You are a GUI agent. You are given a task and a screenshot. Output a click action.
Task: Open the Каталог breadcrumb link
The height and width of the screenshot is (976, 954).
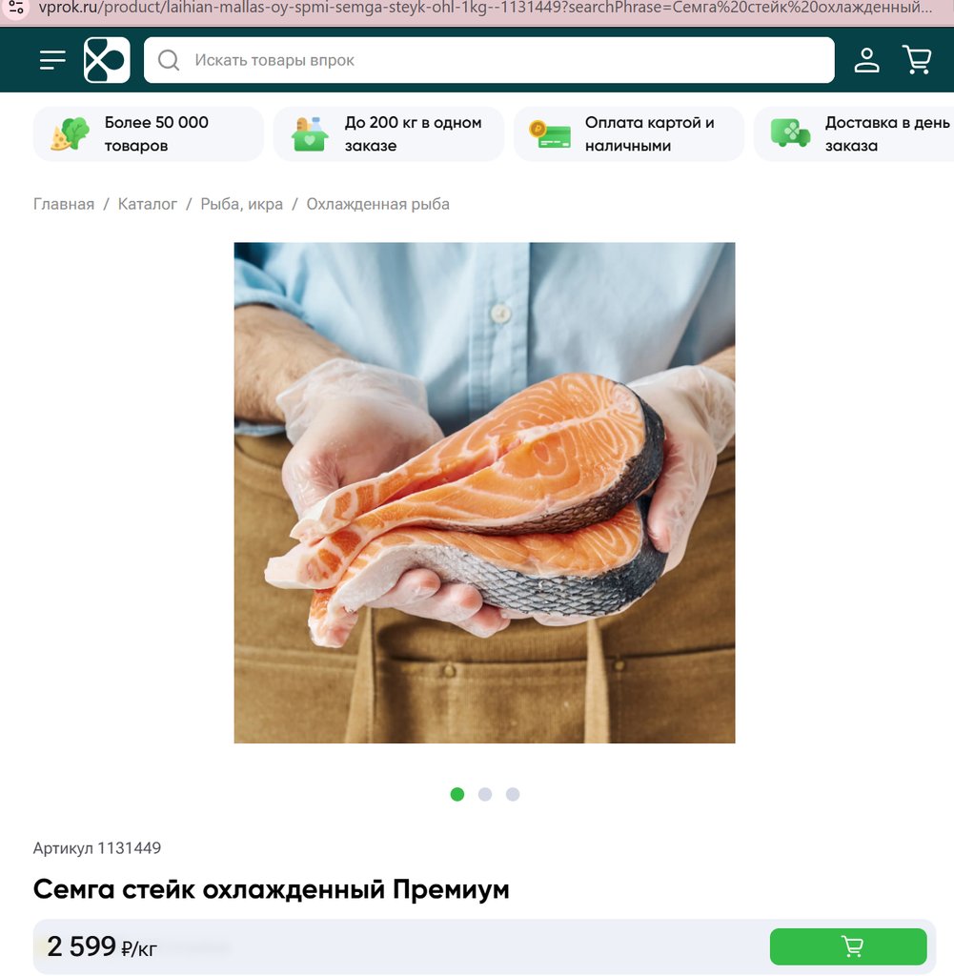click(x=148, y=204)
